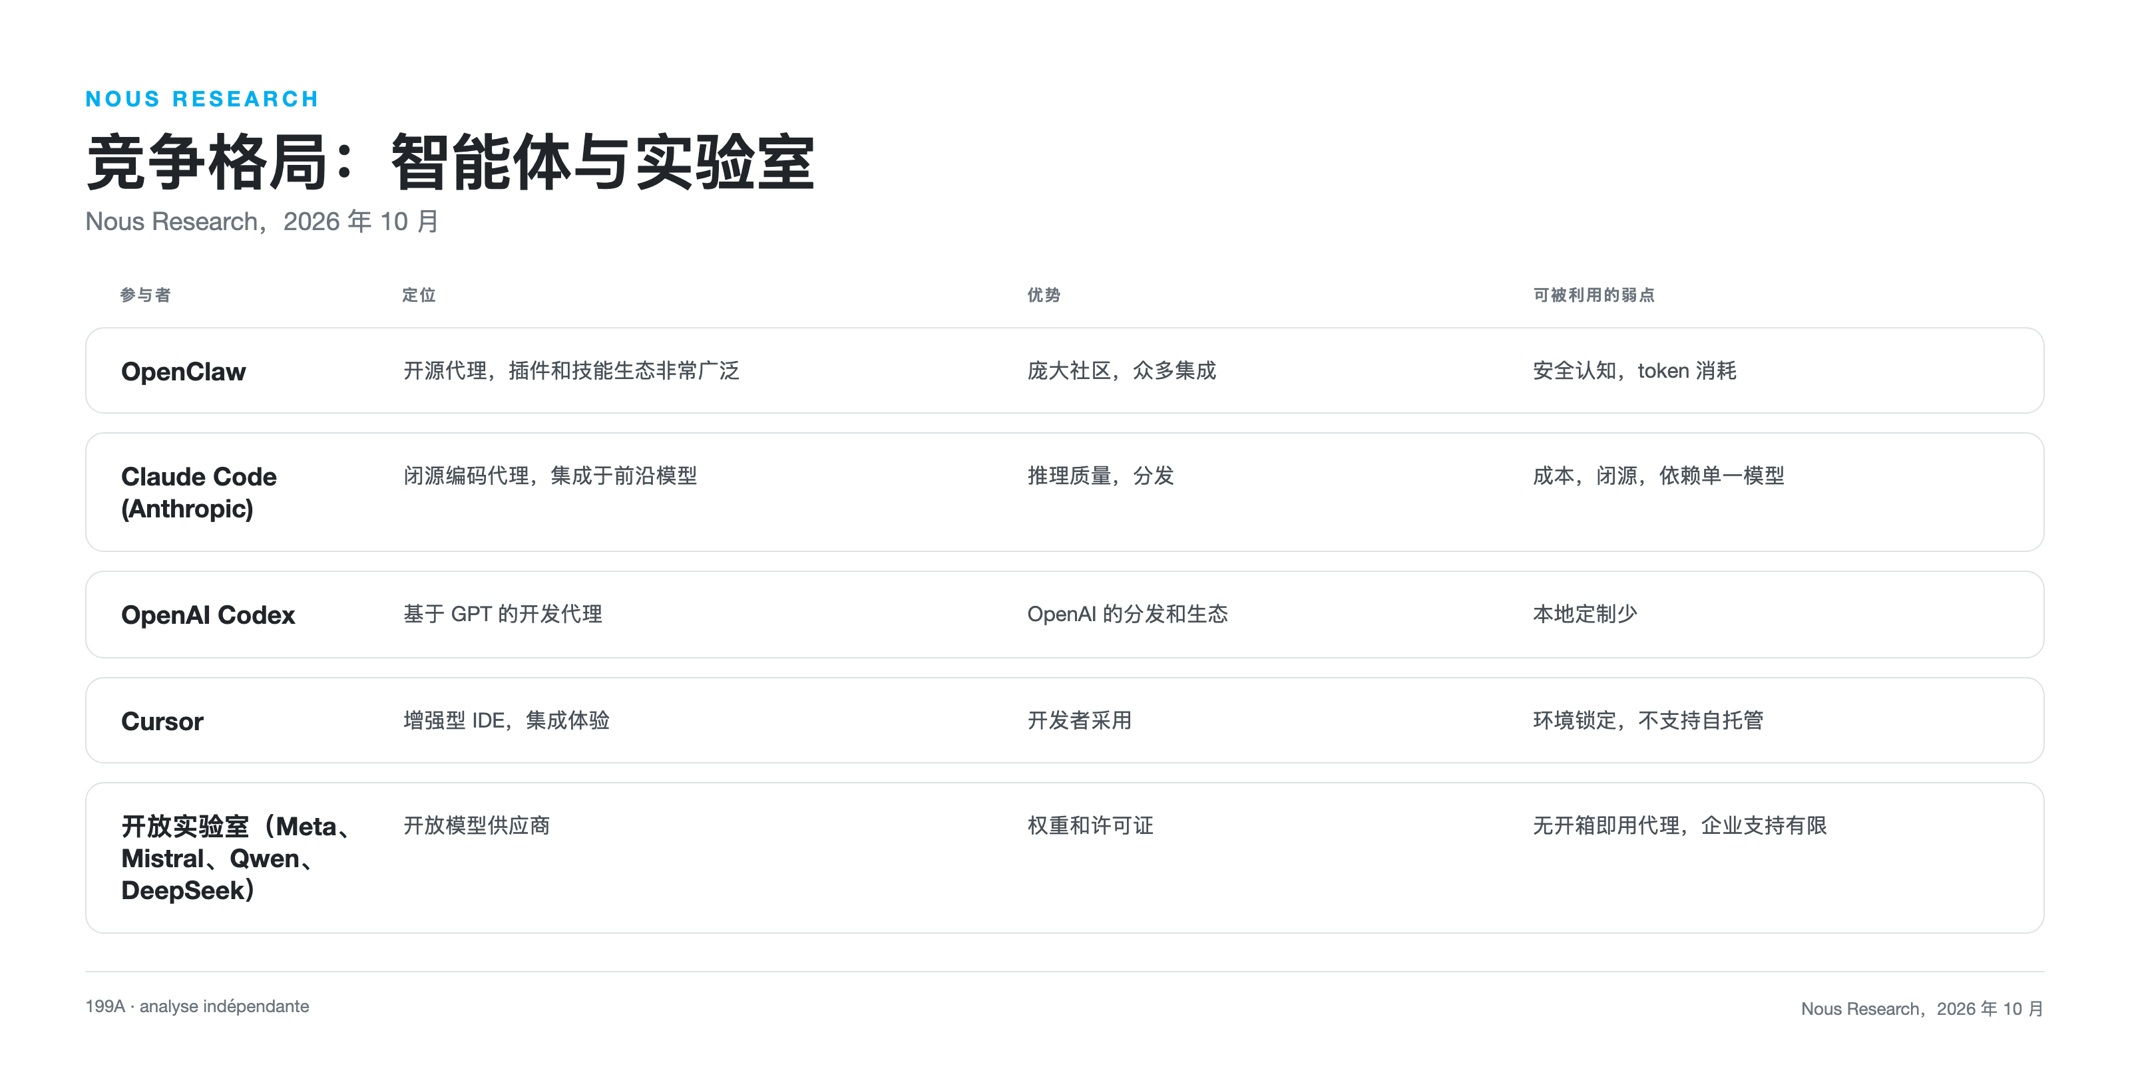This screenshot has height=1084, width=2130.
Task: Click the OpenAI 的分发和生态 cell
Action: (1128, 614)
